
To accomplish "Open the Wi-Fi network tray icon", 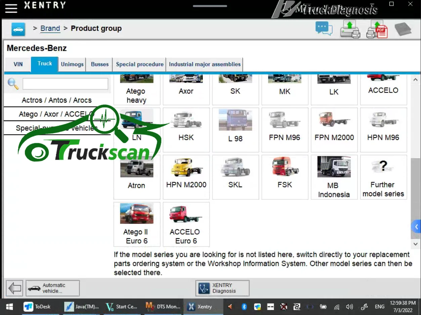I will pos(337,307).
